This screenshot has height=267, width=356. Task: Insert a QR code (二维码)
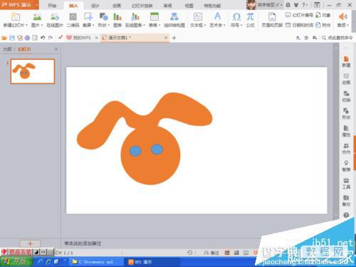pos(73,20)
